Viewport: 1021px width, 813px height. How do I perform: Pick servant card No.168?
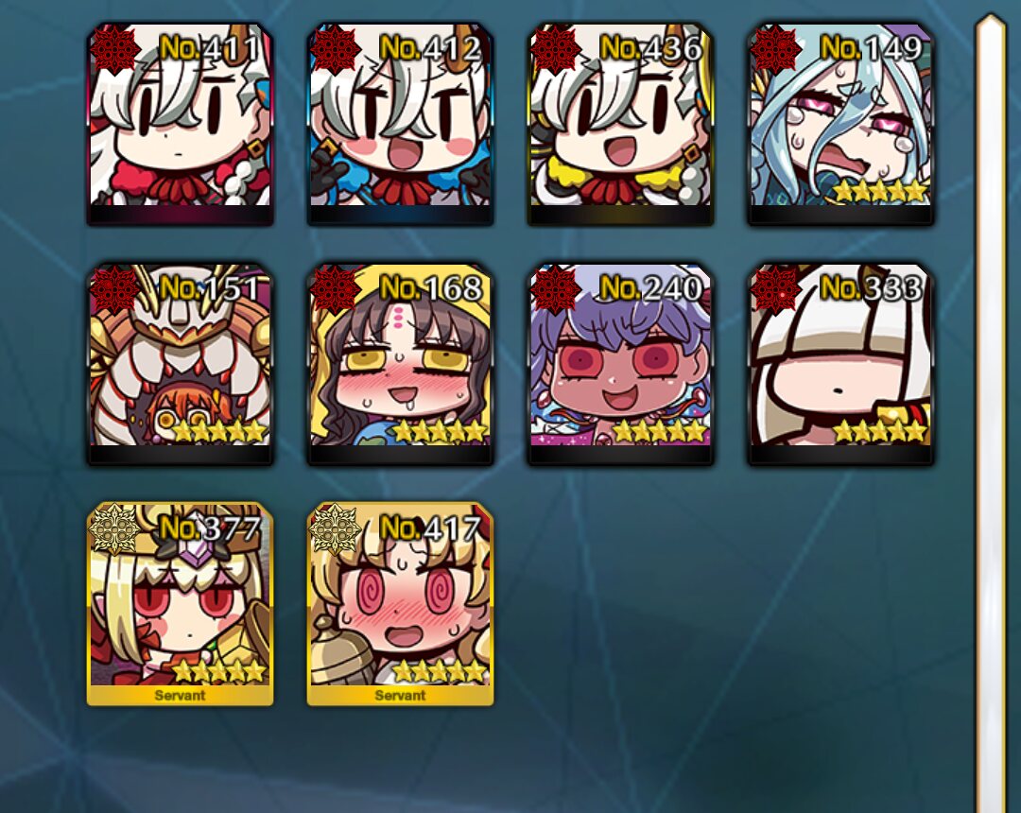pos(401,365)
